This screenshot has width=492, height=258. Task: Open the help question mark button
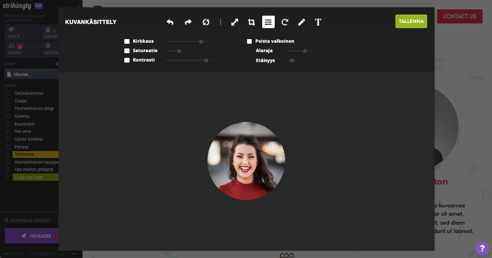pos(482,249)
